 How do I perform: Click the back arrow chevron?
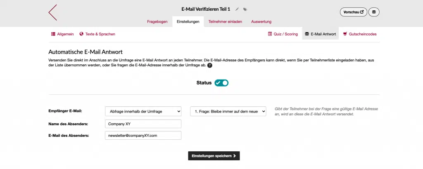pos(52,12)
